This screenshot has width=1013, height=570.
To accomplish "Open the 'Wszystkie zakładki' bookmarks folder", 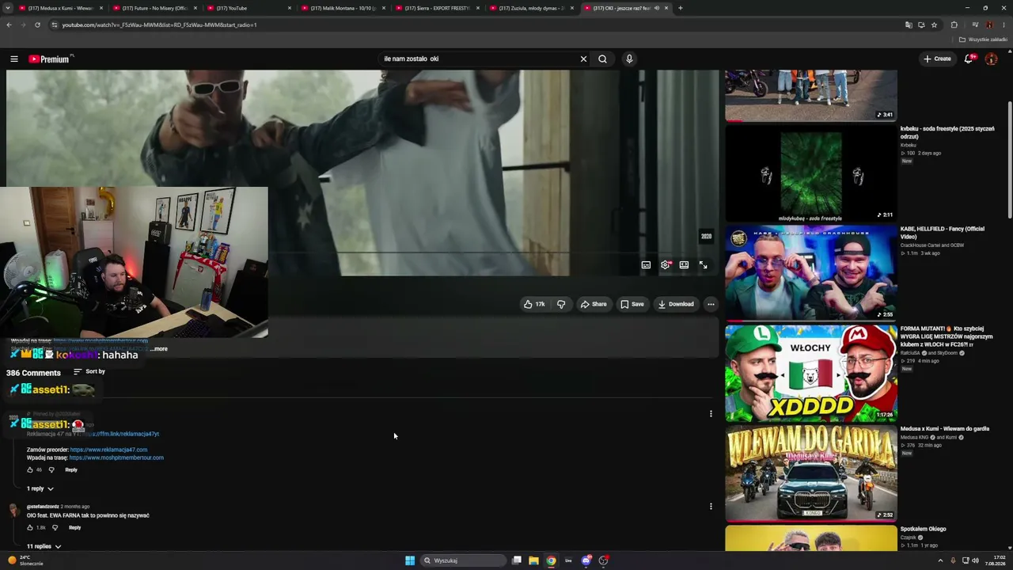I will pyautogui.click(x=984, y=40).
